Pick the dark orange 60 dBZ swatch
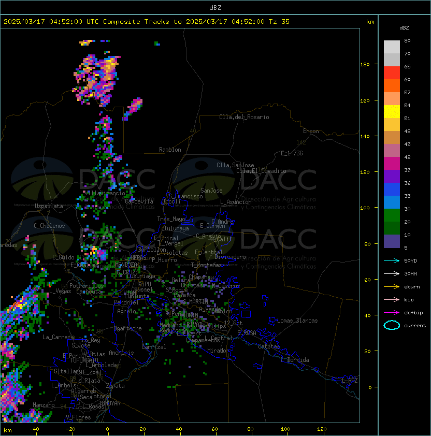 tap(392, 86)
